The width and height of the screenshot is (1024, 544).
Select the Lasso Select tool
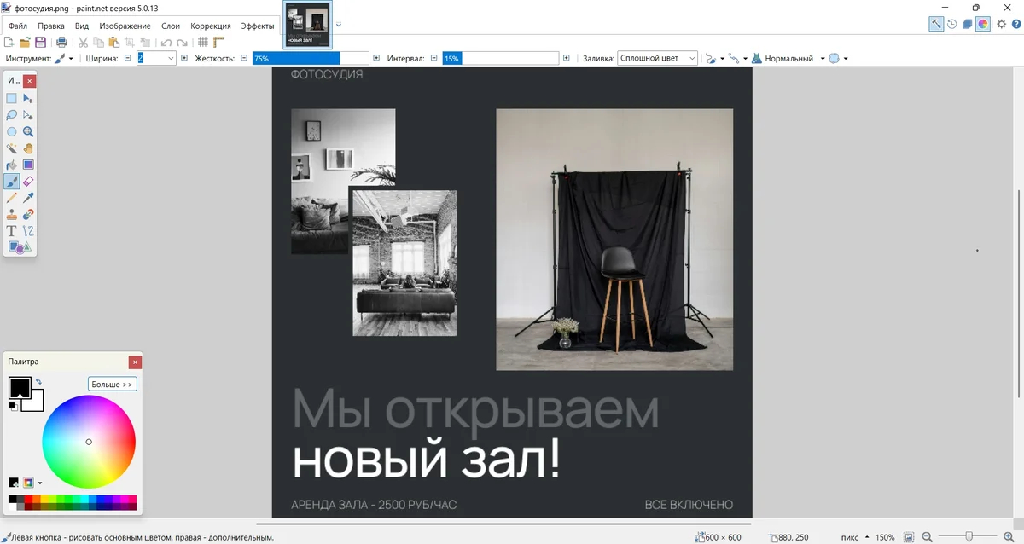[x=12, y=115]
